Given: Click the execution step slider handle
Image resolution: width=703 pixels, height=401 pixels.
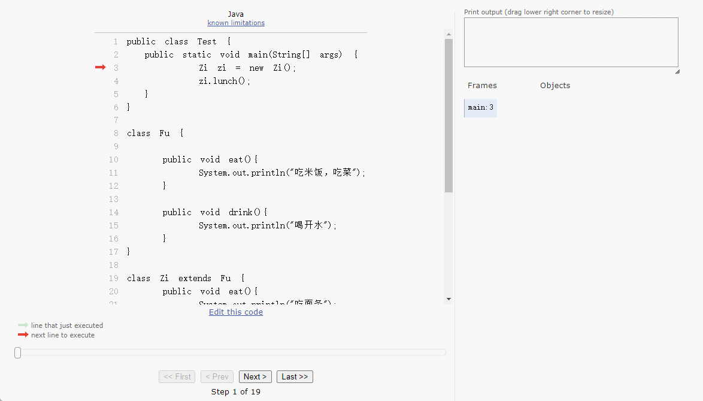Looking at the screenshot, I should [18, 352].
